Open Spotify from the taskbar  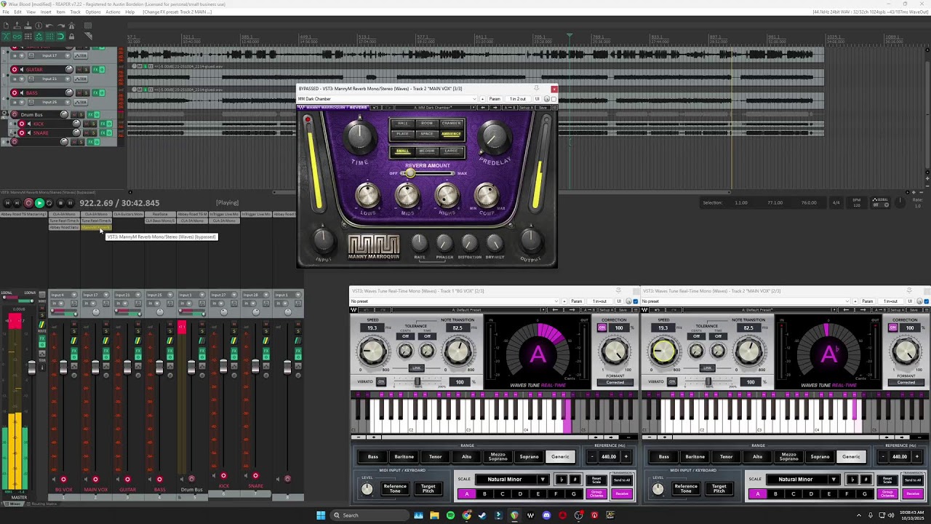tap(450, 515)
